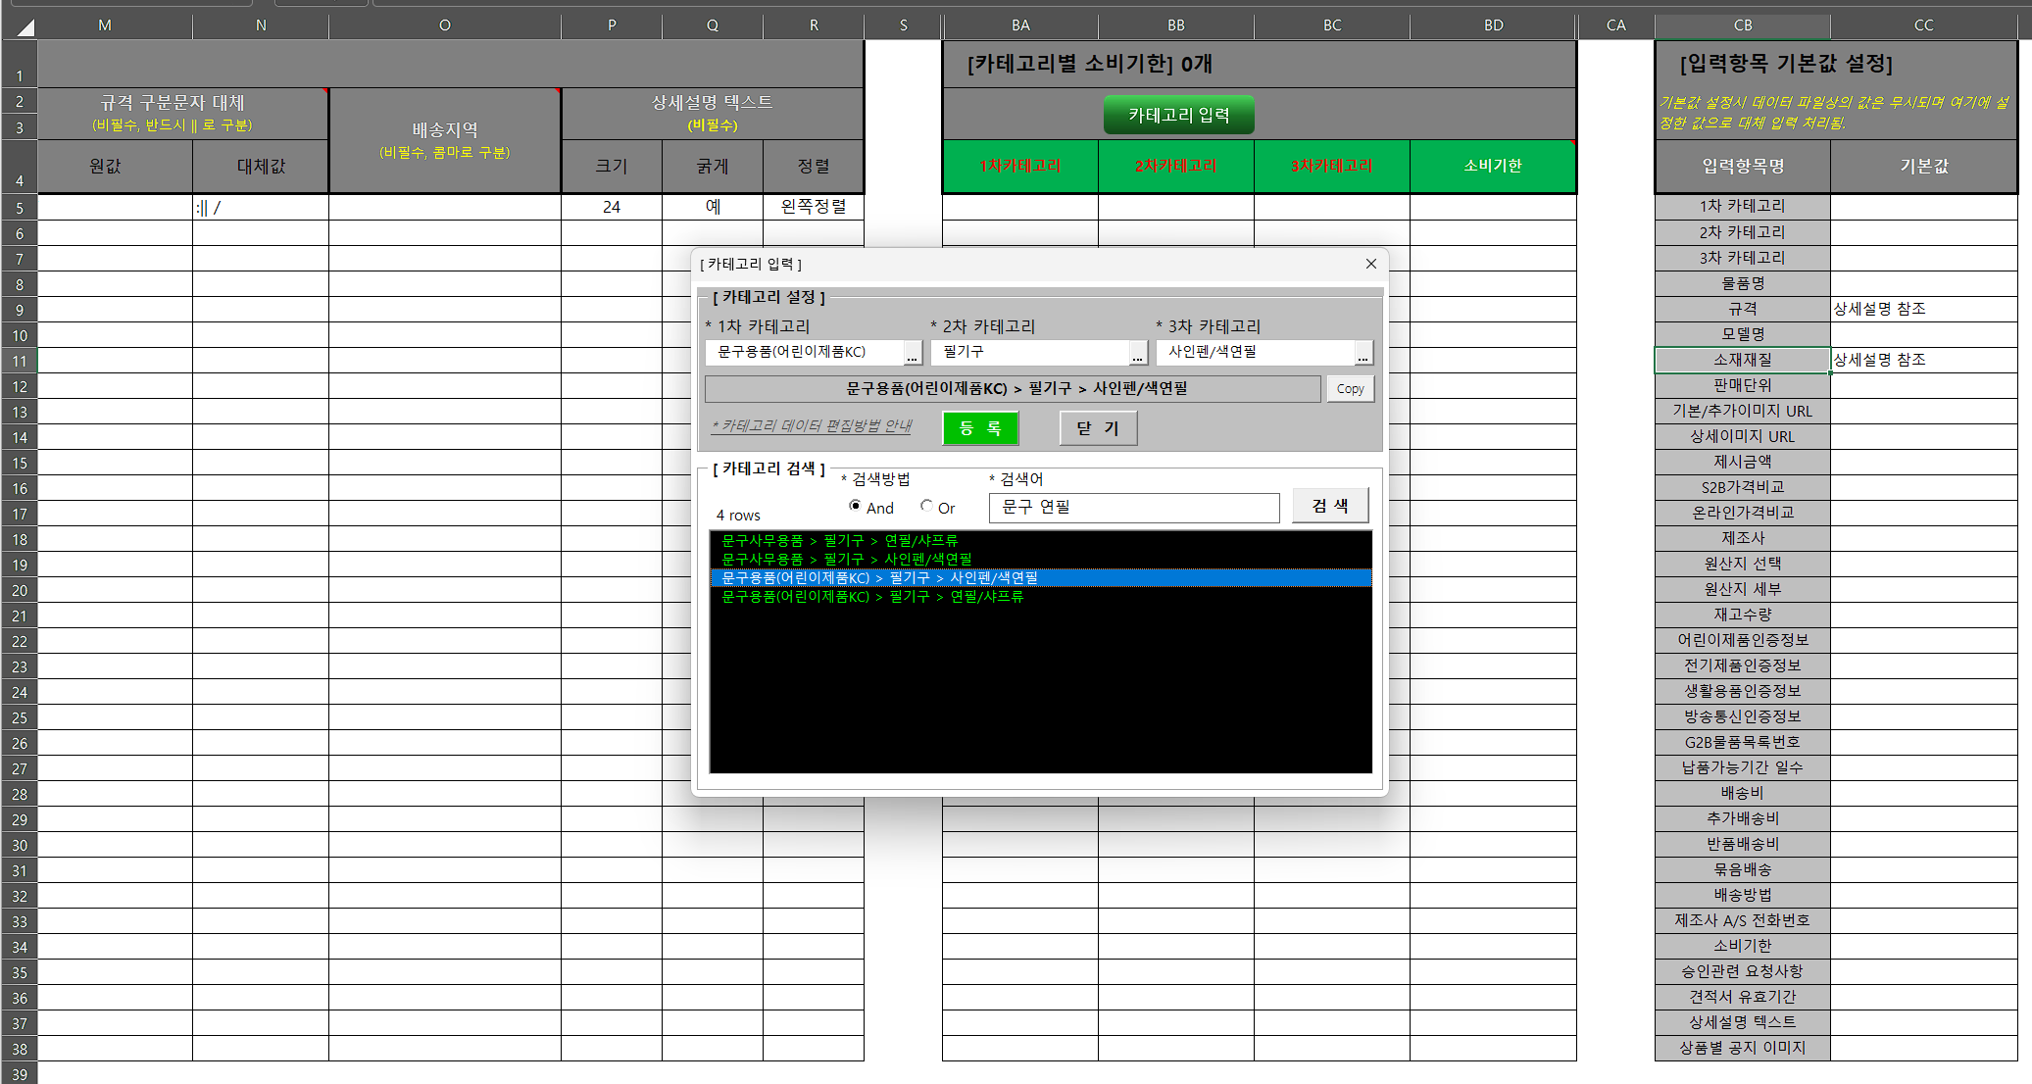The width and height of the screenshot is (2032, 1084).
Task: Click the green 카테고리 입력 sheet button
Action: (x=1178, y=116)
